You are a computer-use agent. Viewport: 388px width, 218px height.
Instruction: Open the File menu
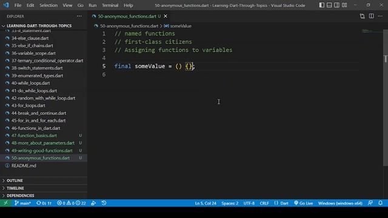pos(18,5)
